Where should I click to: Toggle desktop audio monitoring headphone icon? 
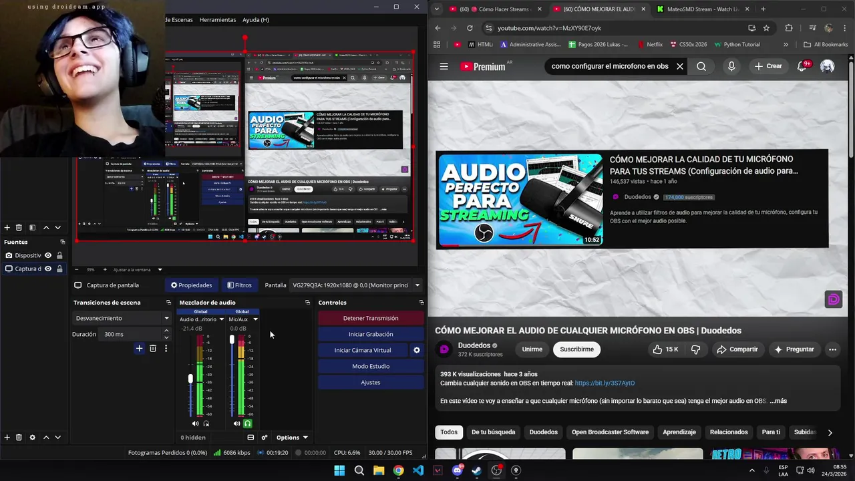coord(206,424)
